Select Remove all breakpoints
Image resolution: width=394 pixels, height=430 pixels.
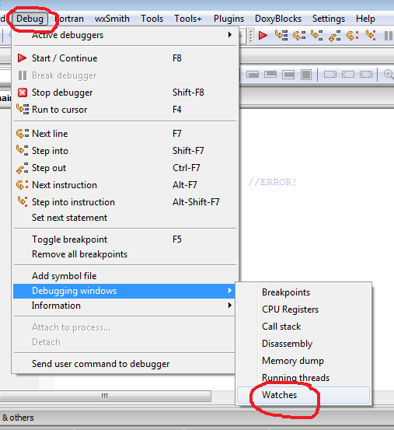point(125,254)
